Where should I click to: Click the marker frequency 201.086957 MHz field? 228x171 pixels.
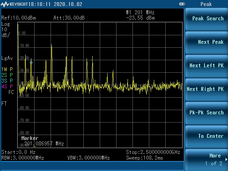pos(44,144)
